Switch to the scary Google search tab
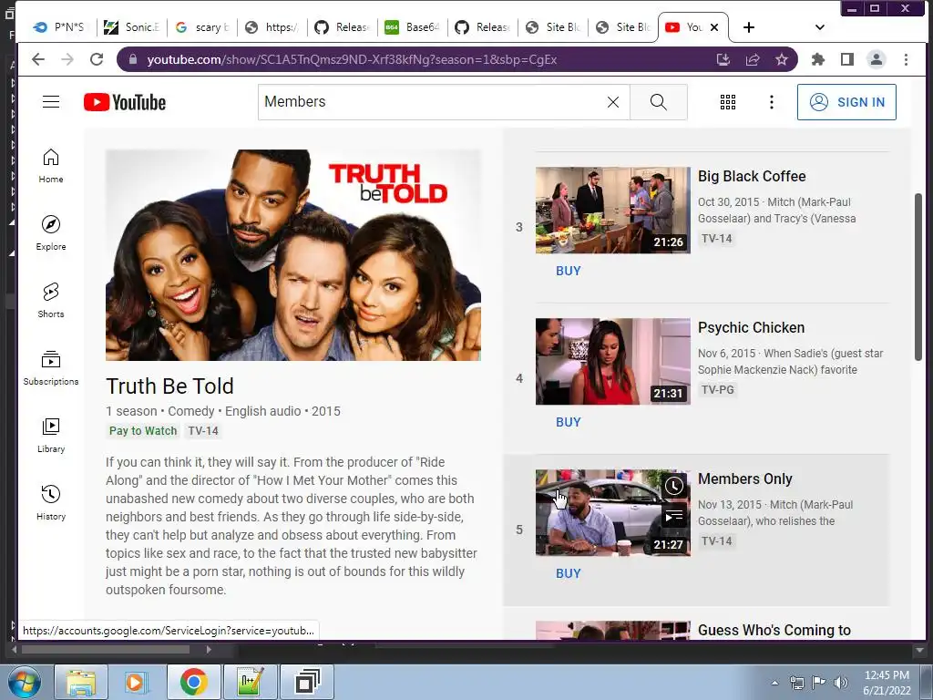This screenshot has width=933, height=700. 202,27
